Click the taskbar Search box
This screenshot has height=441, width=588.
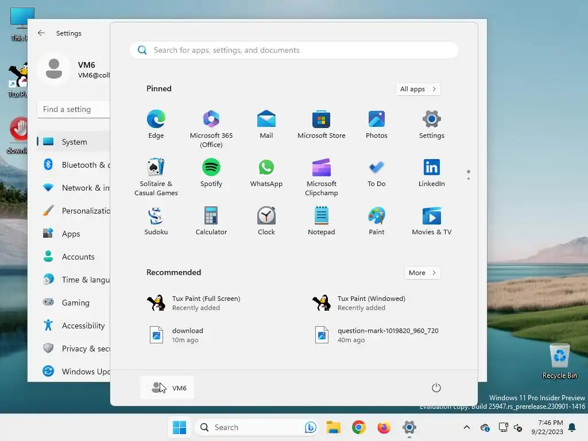[257, 427]
